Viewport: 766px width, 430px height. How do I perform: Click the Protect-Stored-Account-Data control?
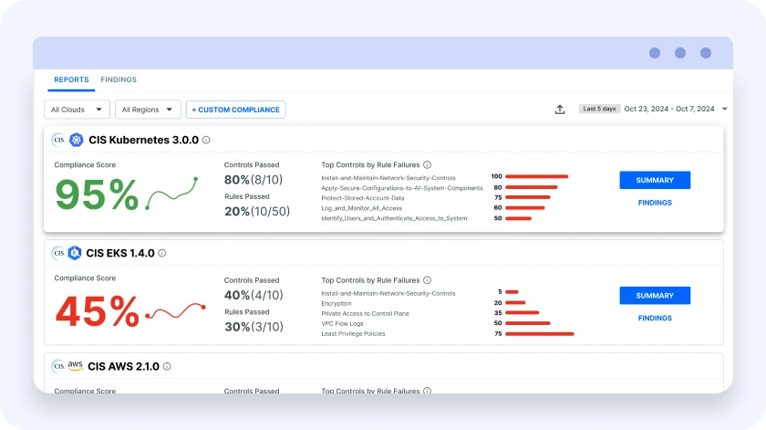coord(363,198)
